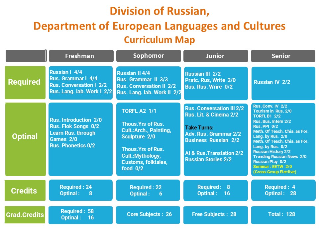Click the Curriculum Map title text
Image resolution: width=319 pixels, height=239 pixels.
point(159,40)
